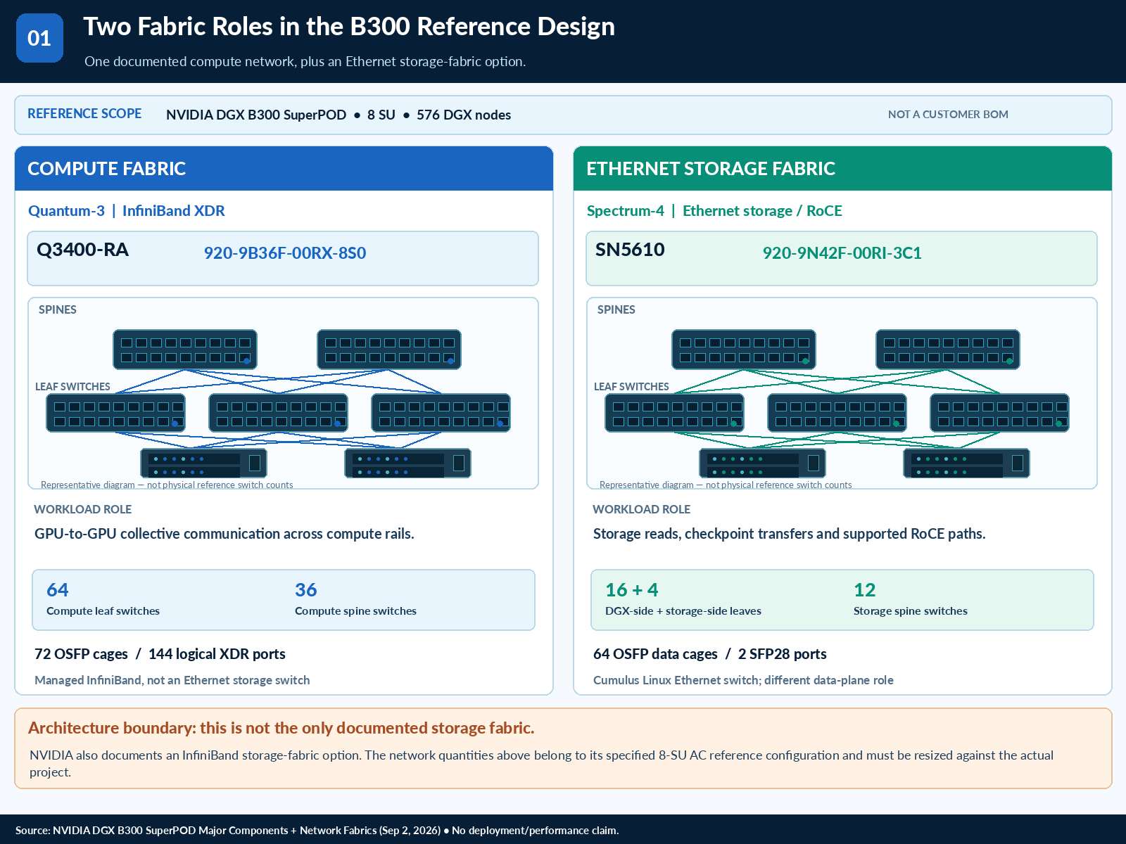Select the Q3400-RA model name
The height and width of the screenshot is (844, 1126).
pos(82,250)
